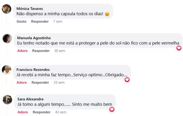Reply to Sara Alexandre's comment

[41, 112]
